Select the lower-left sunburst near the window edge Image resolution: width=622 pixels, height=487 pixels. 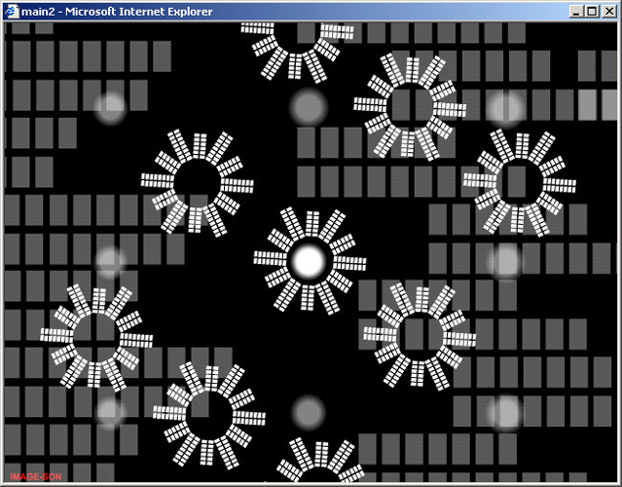(x=94, y=335)
